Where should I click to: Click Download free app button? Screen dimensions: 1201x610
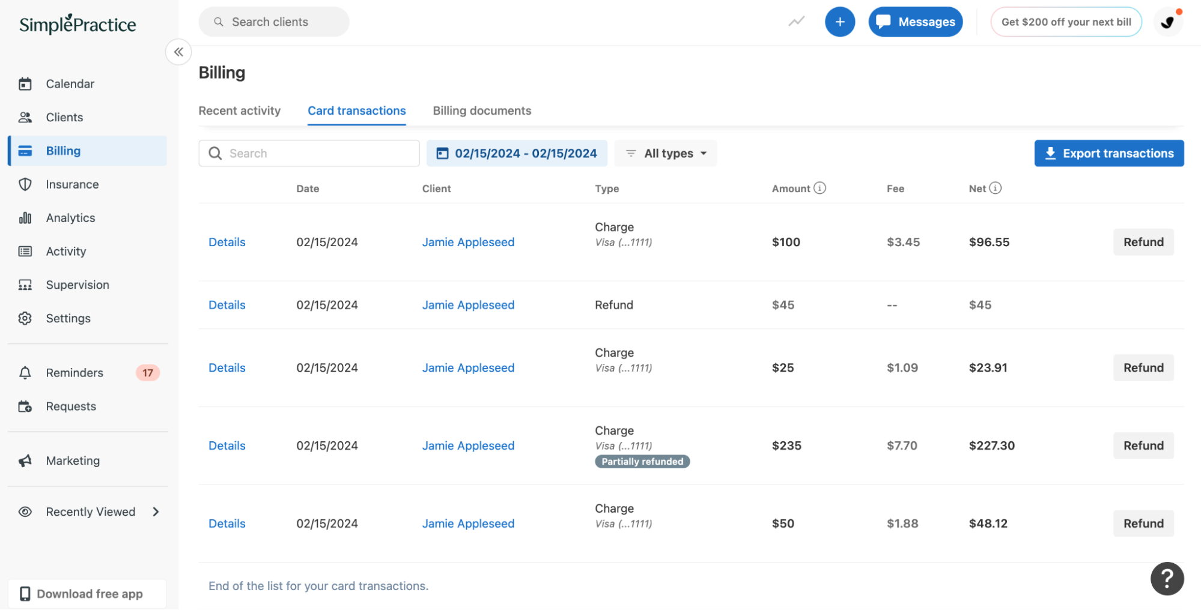tap(87, 594)
